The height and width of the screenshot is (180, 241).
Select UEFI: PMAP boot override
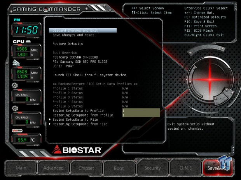(x=63, y=66)
